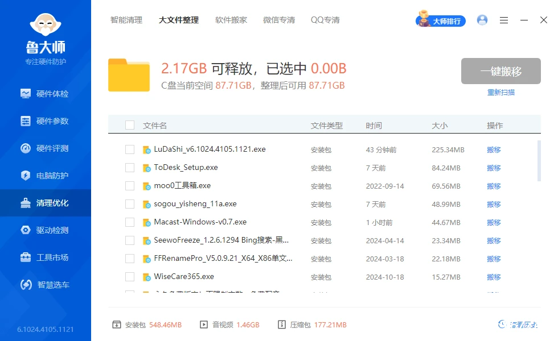Open the hamburger main menu

tap(504, 20)
